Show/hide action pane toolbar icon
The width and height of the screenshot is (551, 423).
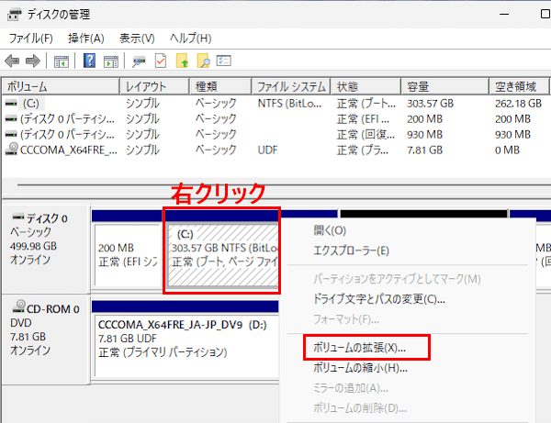click(111, 61)
